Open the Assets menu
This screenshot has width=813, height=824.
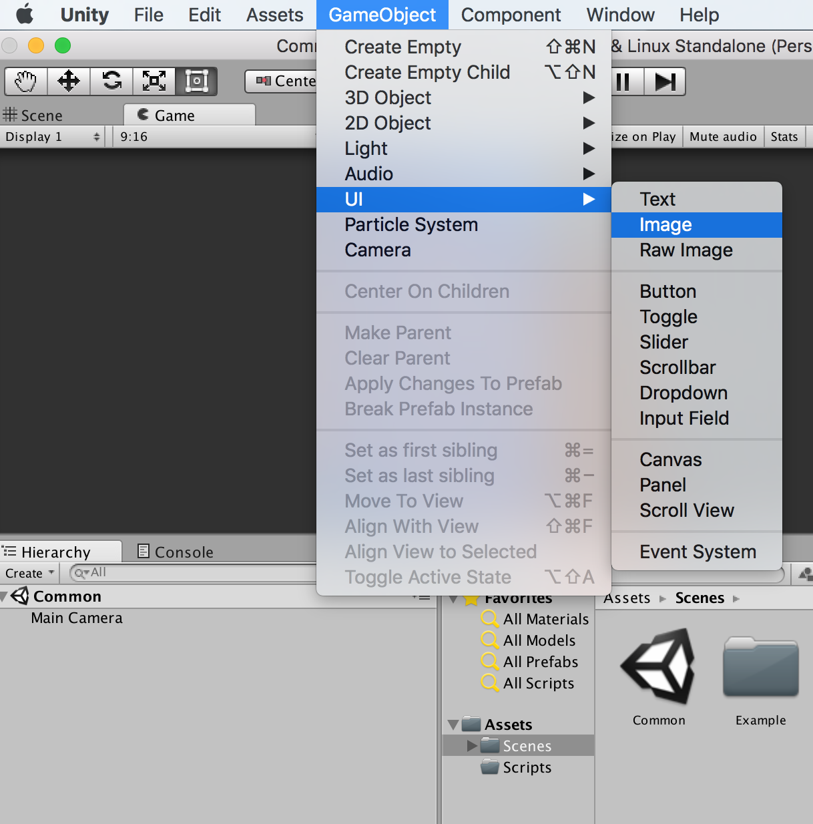pyautogui.click(x=274, y=15)
